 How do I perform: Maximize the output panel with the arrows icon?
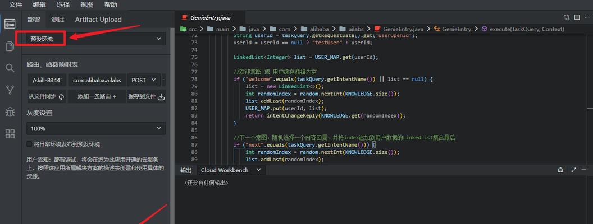(574, 170)
